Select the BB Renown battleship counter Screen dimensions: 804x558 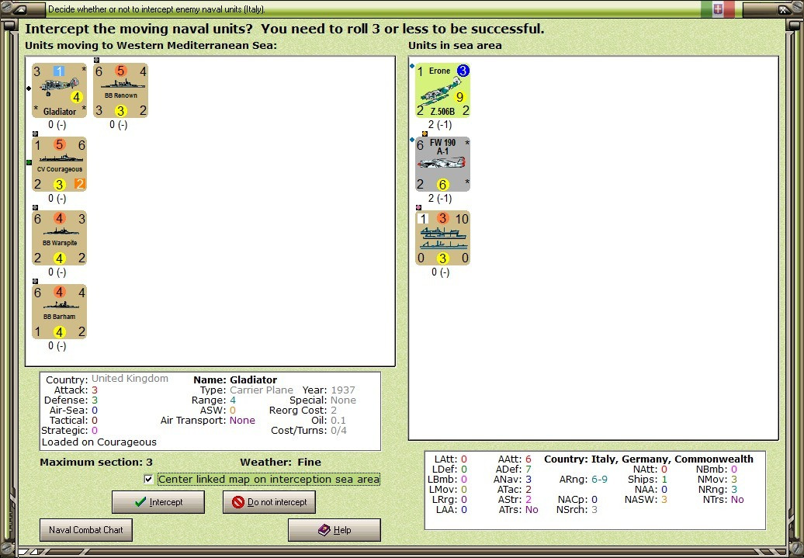(x=120, y=90)
